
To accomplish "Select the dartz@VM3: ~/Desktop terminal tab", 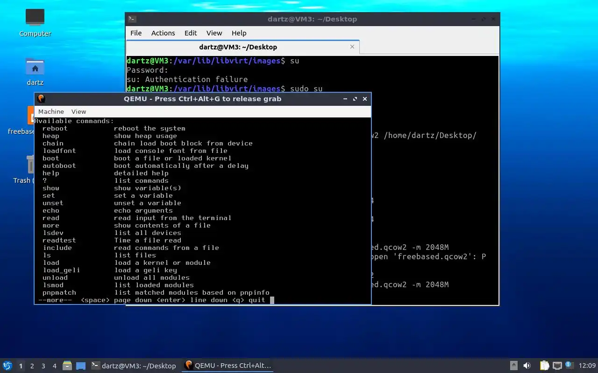I will [242, 47].
